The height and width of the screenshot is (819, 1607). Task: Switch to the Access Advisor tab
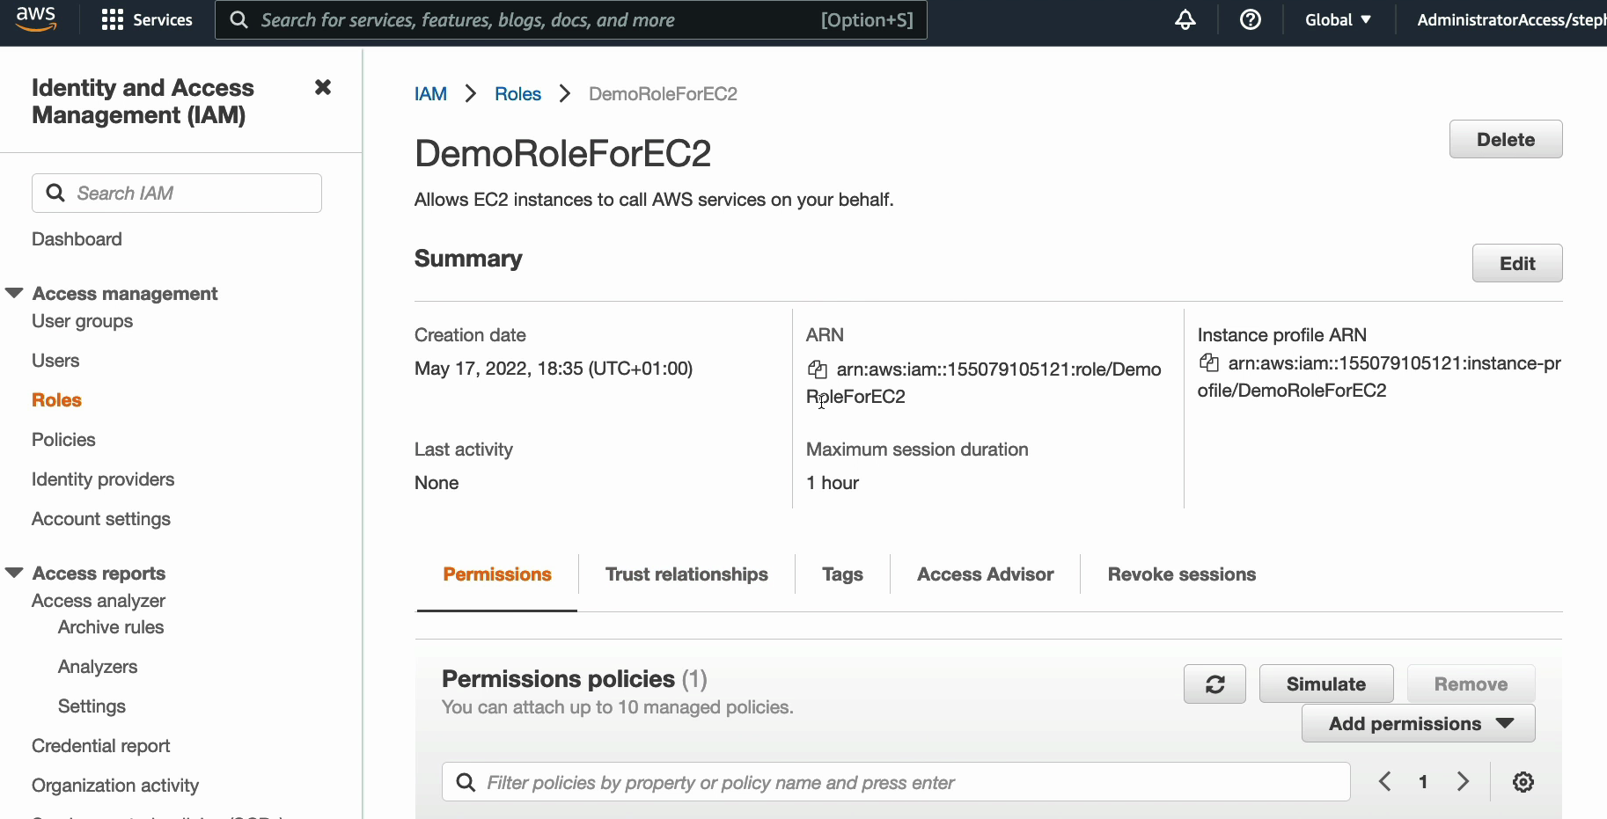985,574
